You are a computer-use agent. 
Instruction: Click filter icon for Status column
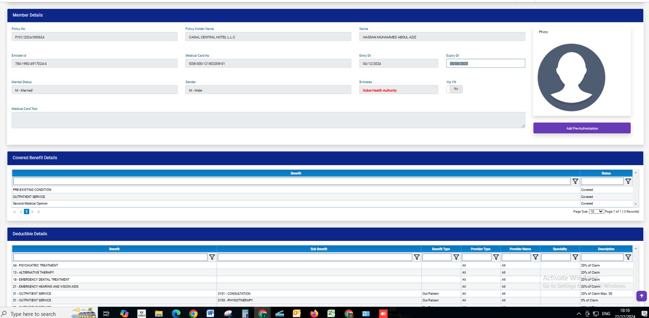(x=628, y=181)
